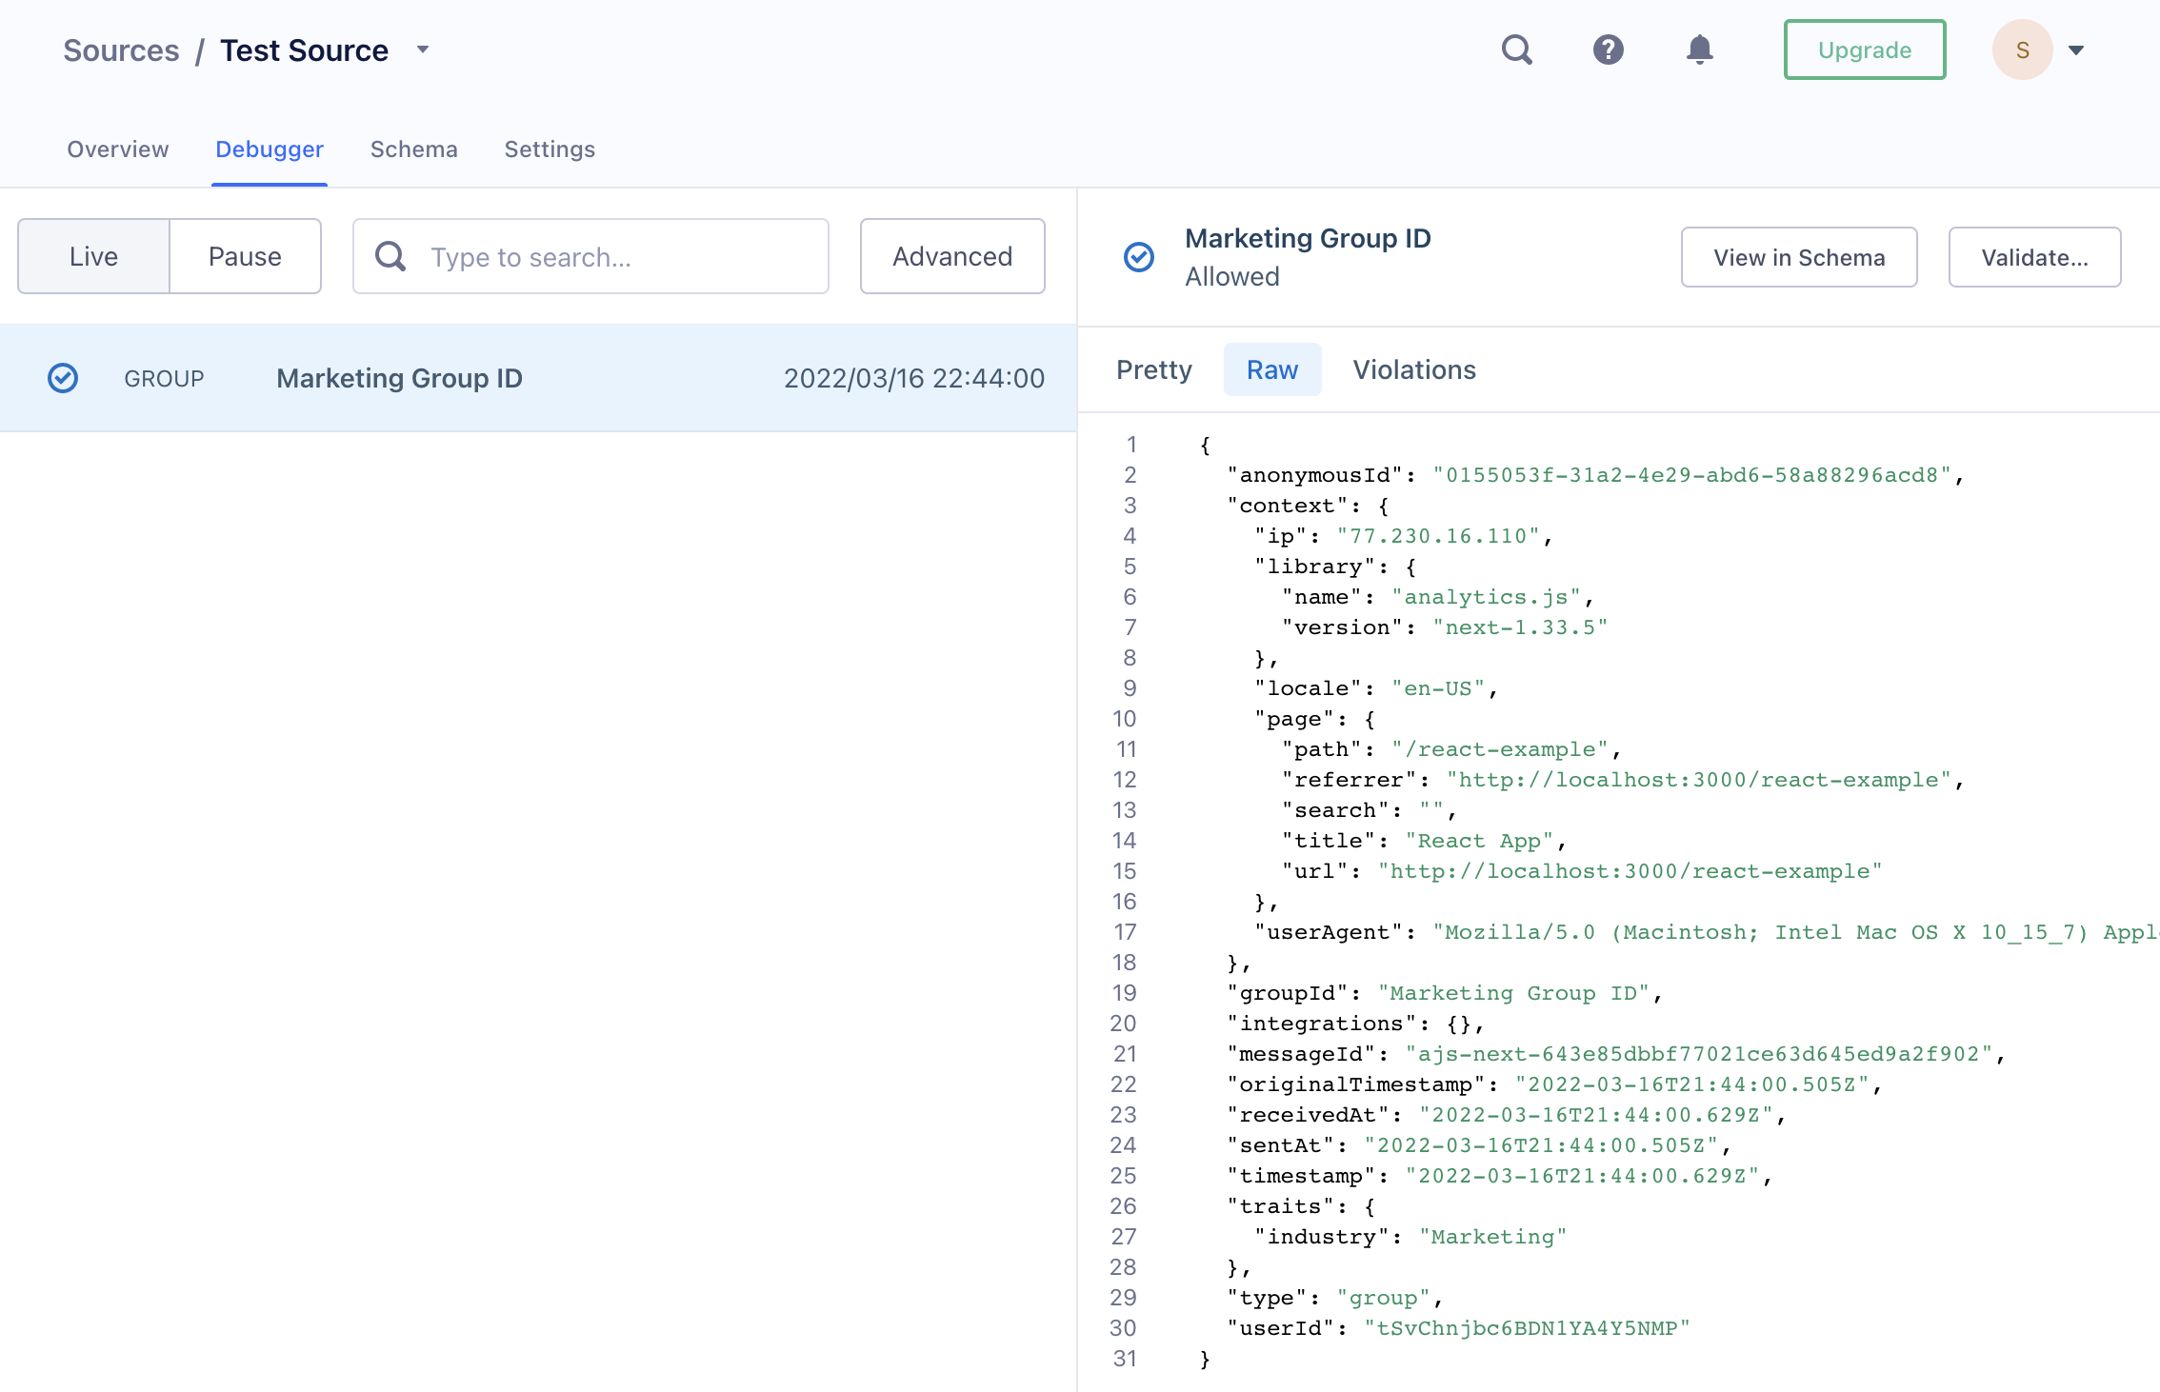The height and width of the screenshot is (1392, 2160).
Task: Open the help question mark icon
Action: (x=1609, y=50)
